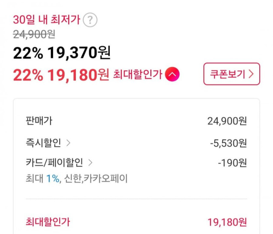Expand the 카드/페이할인 chevron arrow
The width and height of the screenshot is (273, 234).
pyautogui.click(x=91, y=162)
